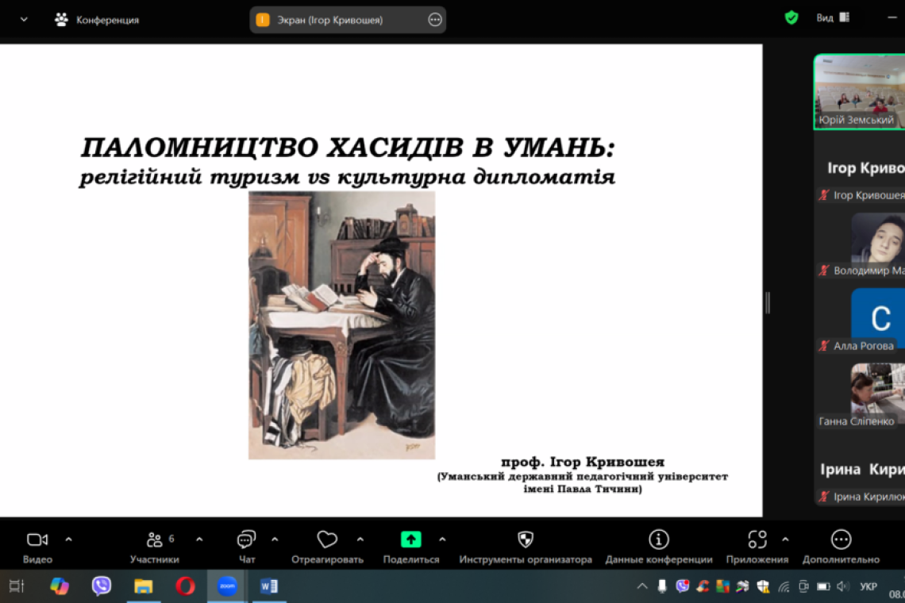Expand reactions chevron next to Отреагировать
Viewport: 905px width, 603px height.
coord(360,540)
